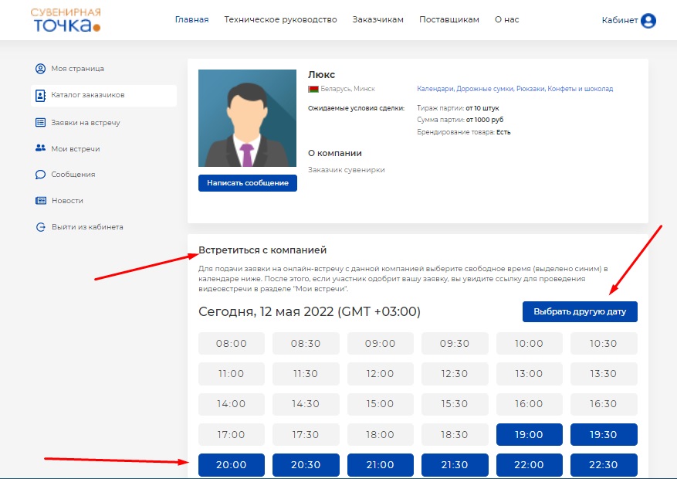Click the Мои встречи people icon
This screenshot has width=677, height=479.
tap(40, 148)
